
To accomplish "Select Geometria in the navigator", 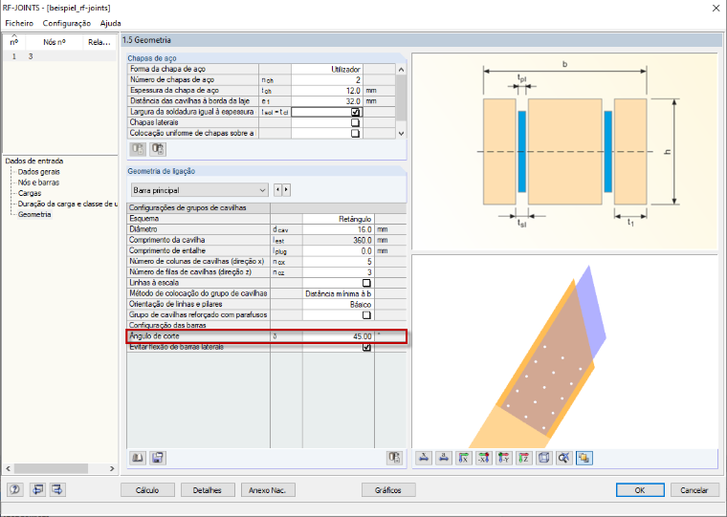I will coord(34,214).
